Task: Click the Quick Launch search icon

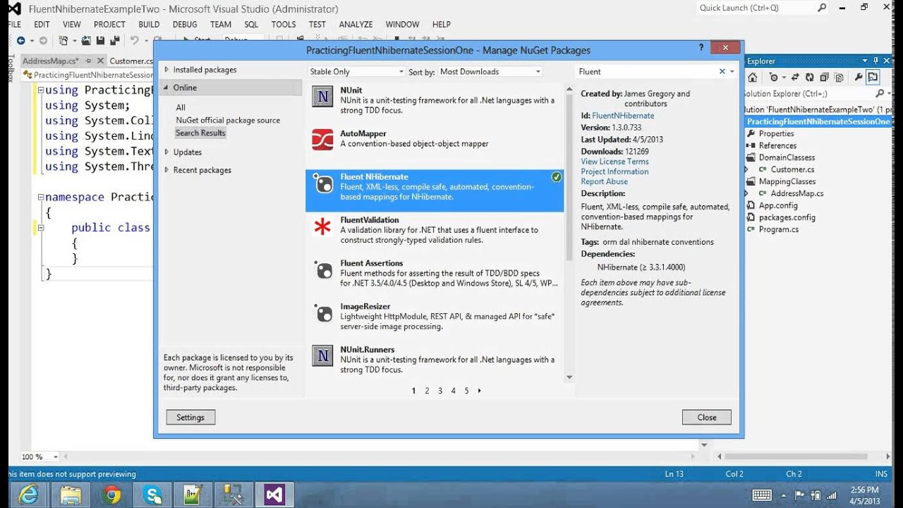Action: point(822,8)
